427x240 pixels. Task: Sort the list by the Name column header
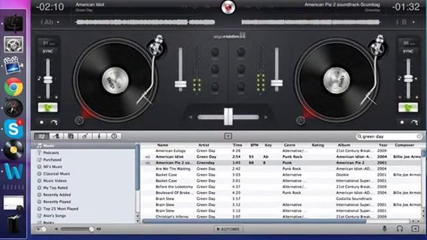pyautogui.click(x=163, y=145)
